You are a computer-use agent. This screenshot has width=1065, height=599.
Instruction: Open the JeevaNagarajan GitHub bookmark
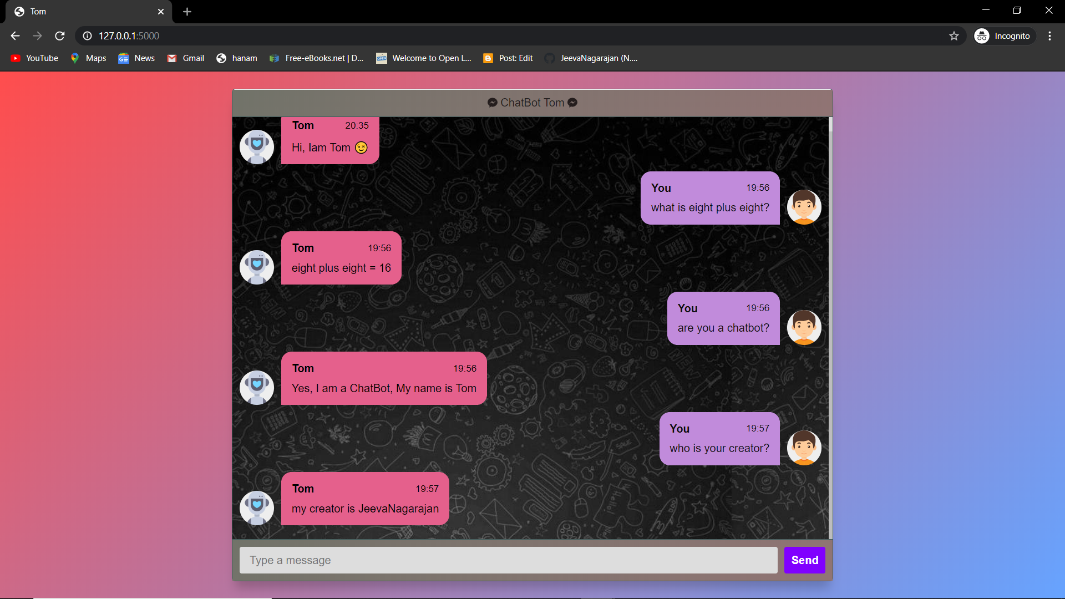coord(591,58)
